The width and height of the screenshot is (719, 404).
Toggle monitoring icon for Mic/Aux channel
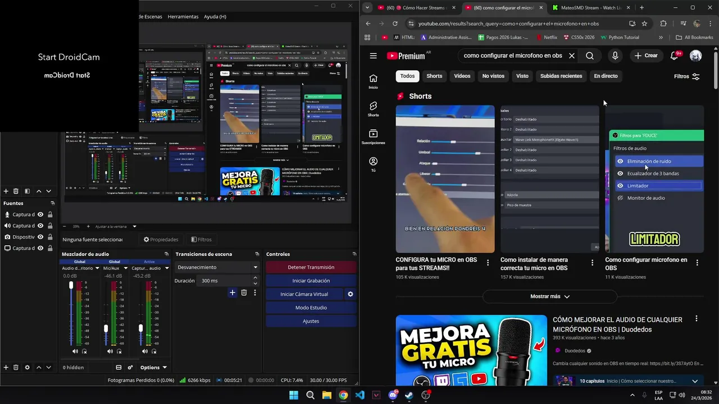coord(119,351)
